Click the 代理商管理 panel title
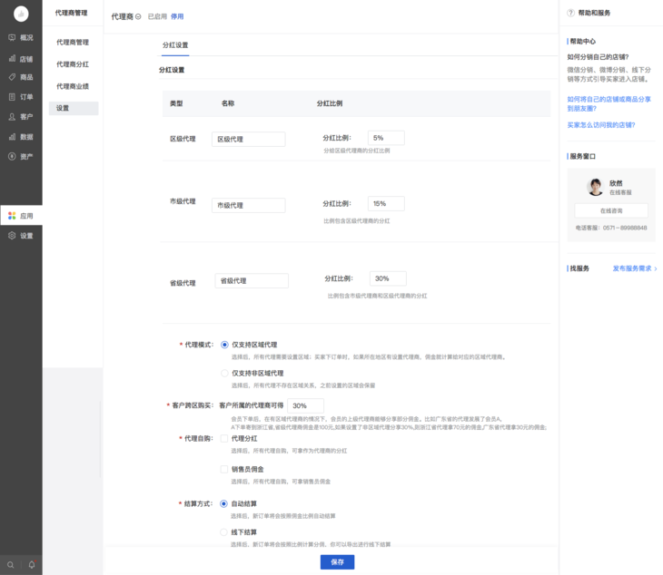The height and width of the screenshot is (575, 663). 72,13
